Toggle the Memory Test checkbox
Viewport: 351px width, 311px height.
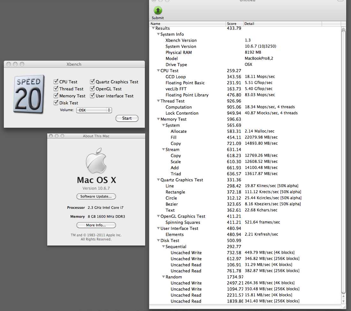point(56,96)
